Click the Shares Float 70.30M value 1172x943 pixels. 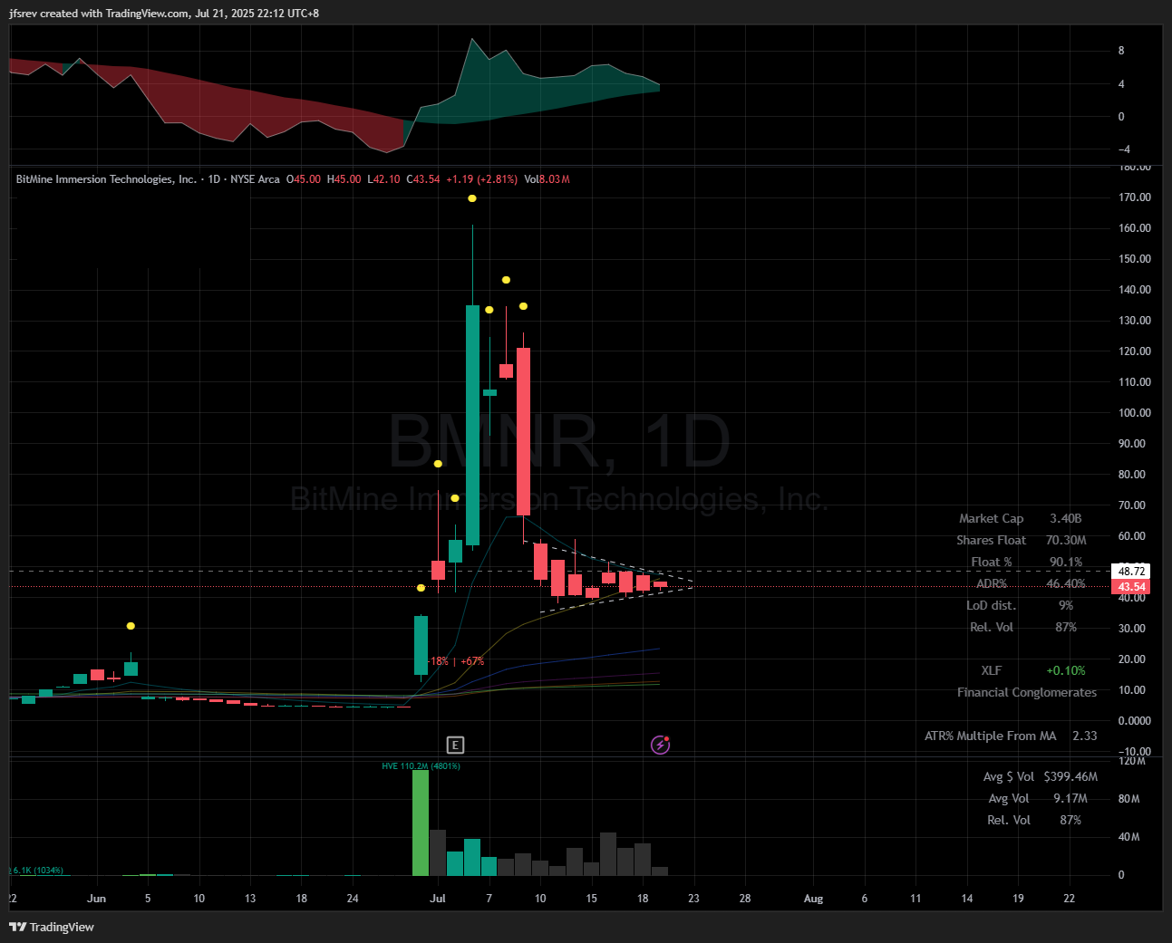tap(1066, 541)
